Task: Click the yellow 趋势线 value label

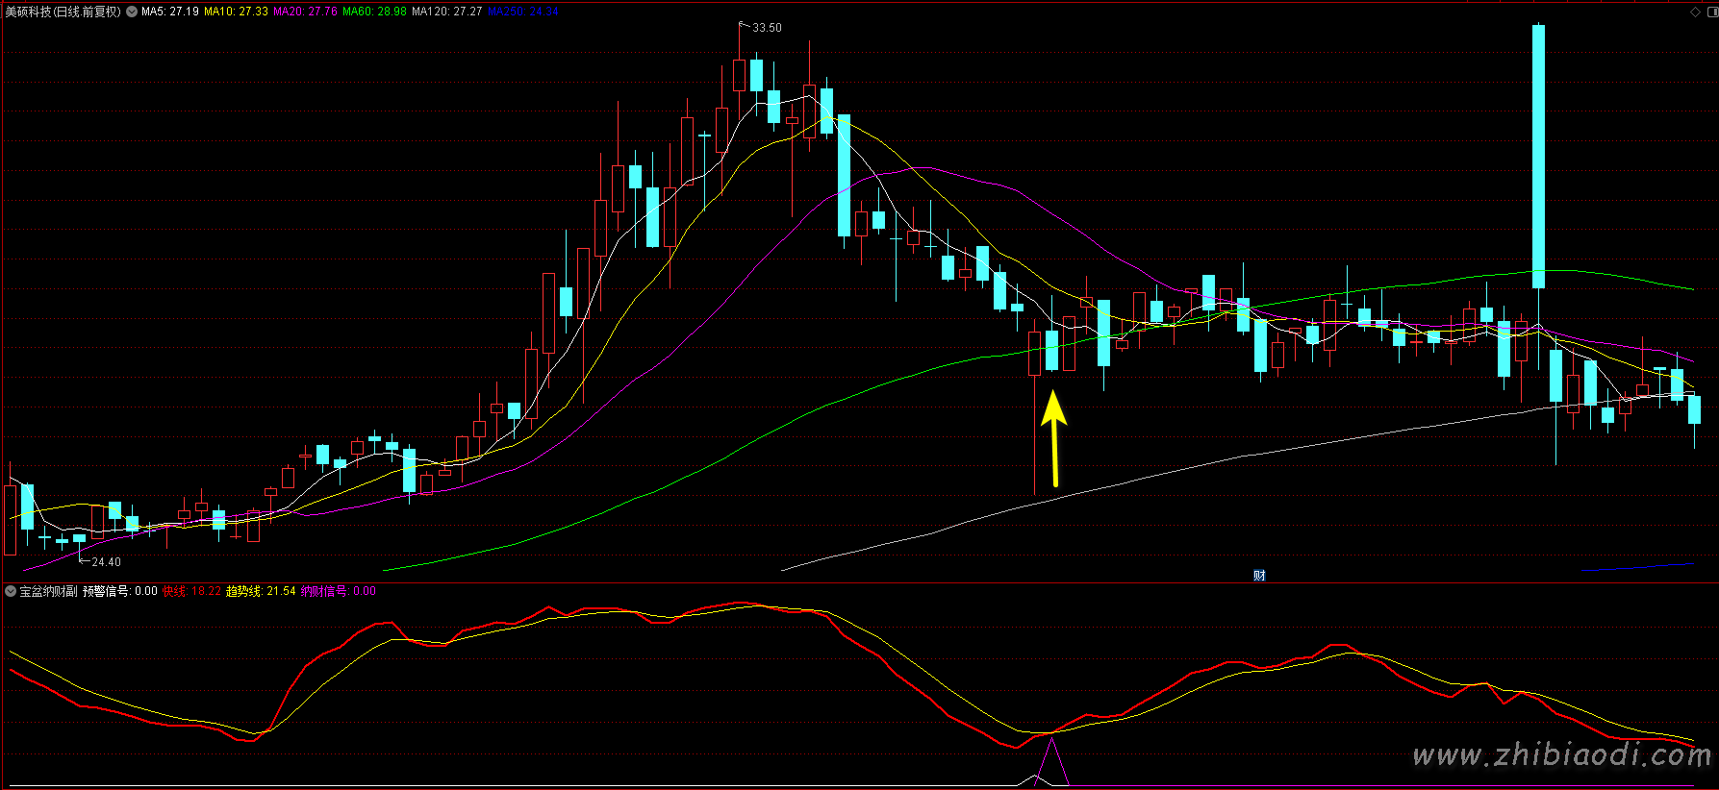Action: (261, 591)
